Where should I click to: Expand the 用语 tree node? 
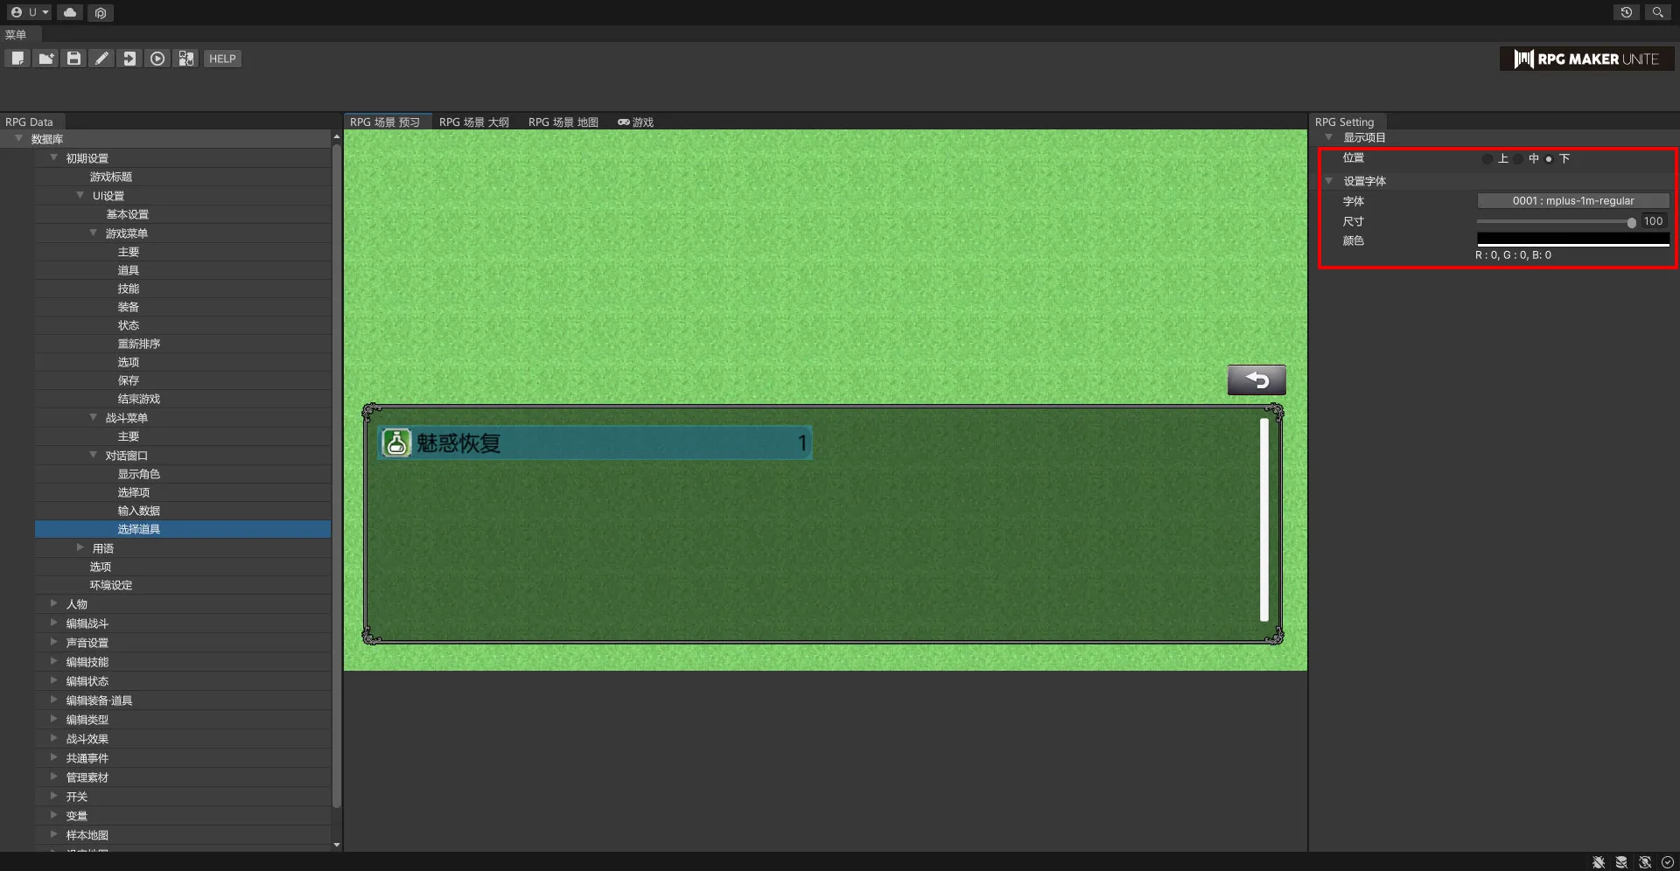[80, 548]
